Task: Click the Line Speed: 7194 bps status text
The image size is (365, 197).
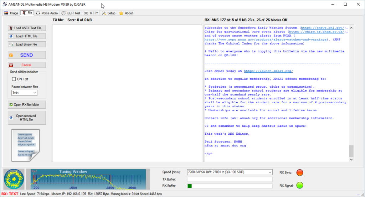Action: pos(35,194)
